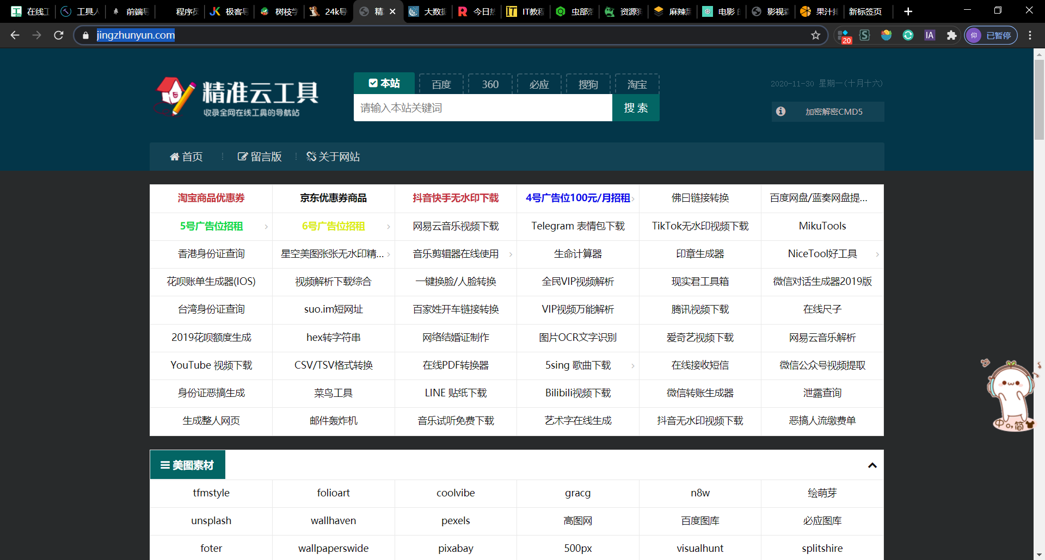This screenshot has width=1045, height=560.
Task: Click the bookmark star in address bar
Action: 816,35
